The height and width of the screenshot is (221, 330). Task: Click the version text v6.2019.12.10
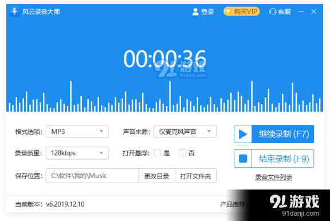point(65,204)
